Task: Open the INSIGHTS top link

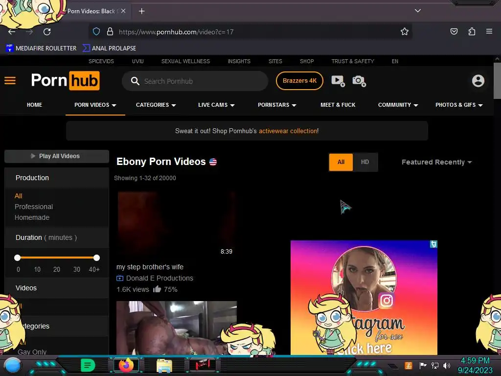Action: point(239,61)
